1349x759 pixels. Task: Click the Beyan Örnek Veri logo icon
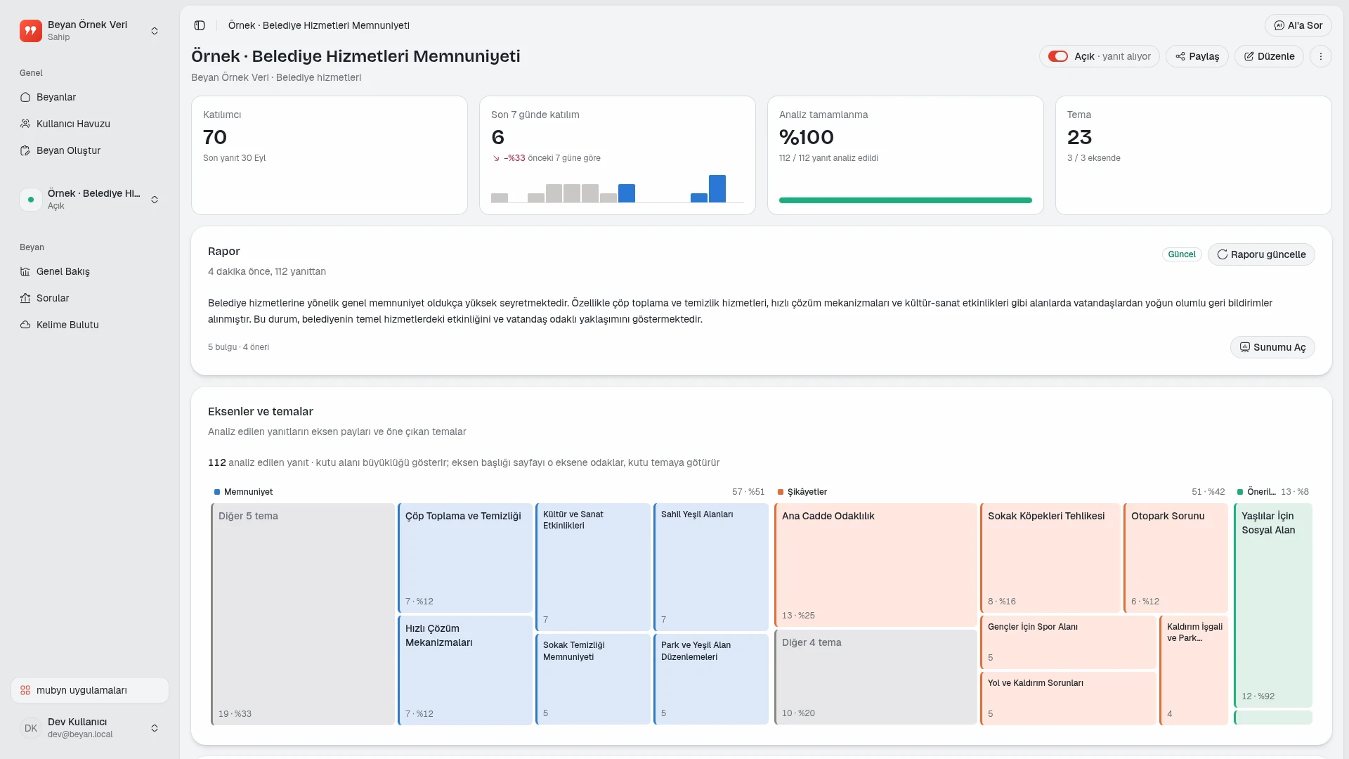pos(31,31)
